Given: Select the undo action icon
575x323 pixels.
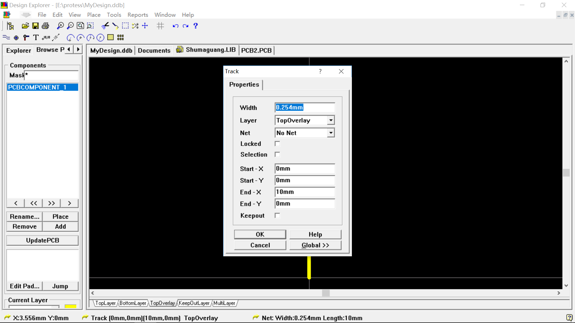Looking at the screenshot, I should 176,26.
